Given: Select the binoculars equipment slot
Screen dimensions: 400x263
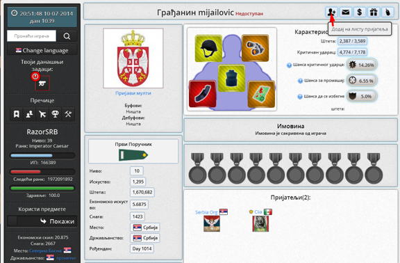Looking at the screenshot, I should point(255,48).
